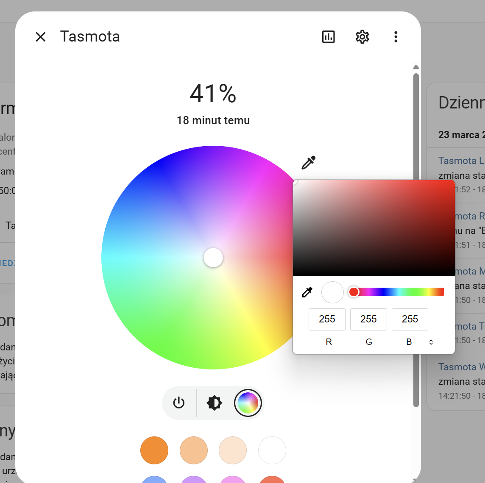Click the white handle at the color wheel center

[x=213, y=258]
